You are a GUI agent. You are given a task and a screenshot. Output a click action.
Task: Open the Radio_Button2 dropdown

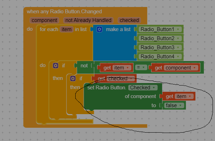point(160,38)
